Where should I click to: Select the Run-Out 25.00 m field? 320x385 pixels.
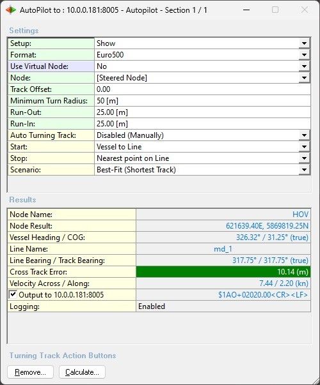pyautogui.click(x=202, y=112)
